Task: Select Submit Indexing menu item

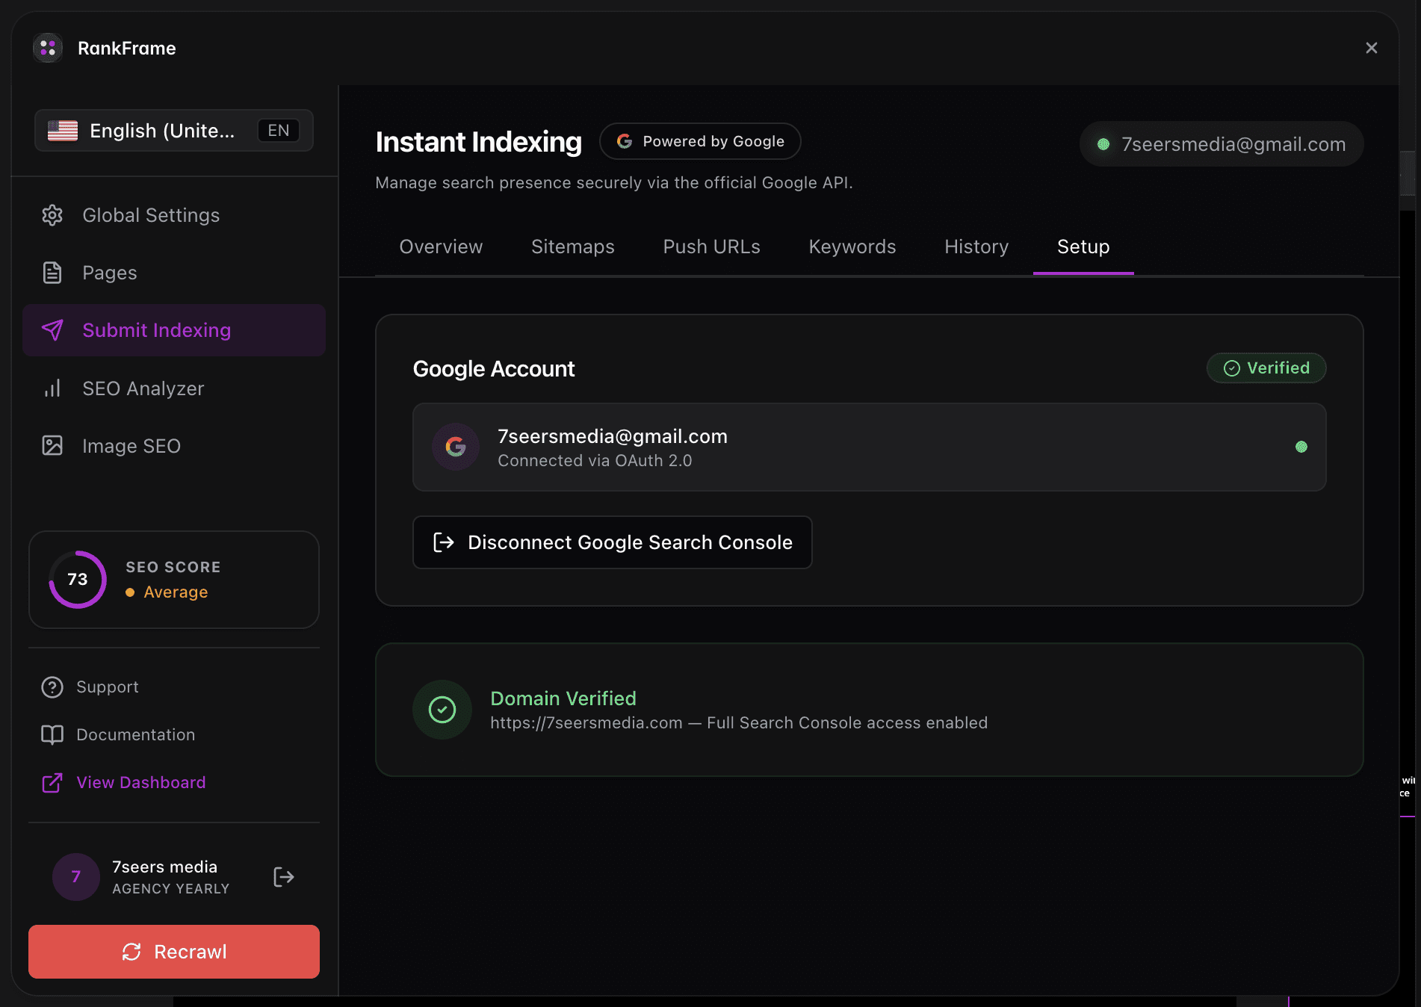Action: [174, 330]
